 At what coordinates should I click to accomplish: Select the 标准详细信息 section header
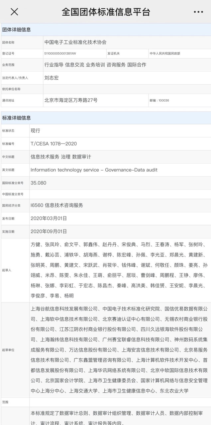[17, 118]
